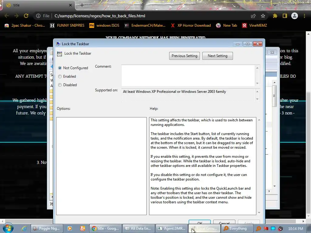Click the Everything search tray icon

(x=258, y=228)
